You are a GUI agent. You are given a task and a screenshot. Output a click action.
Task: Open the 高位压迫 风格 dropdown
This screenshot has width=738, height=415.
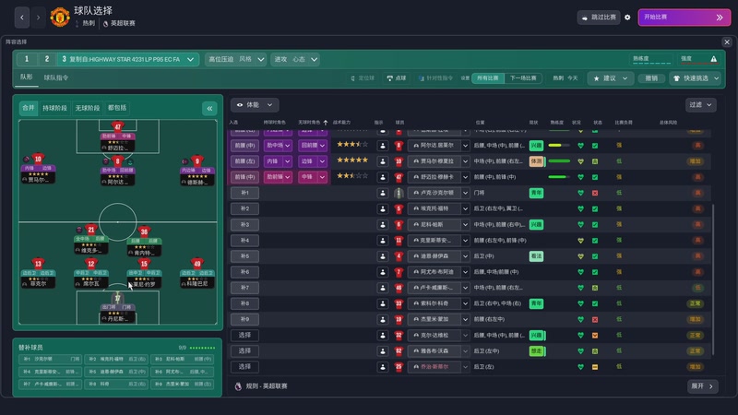click(x=235, y=59)
